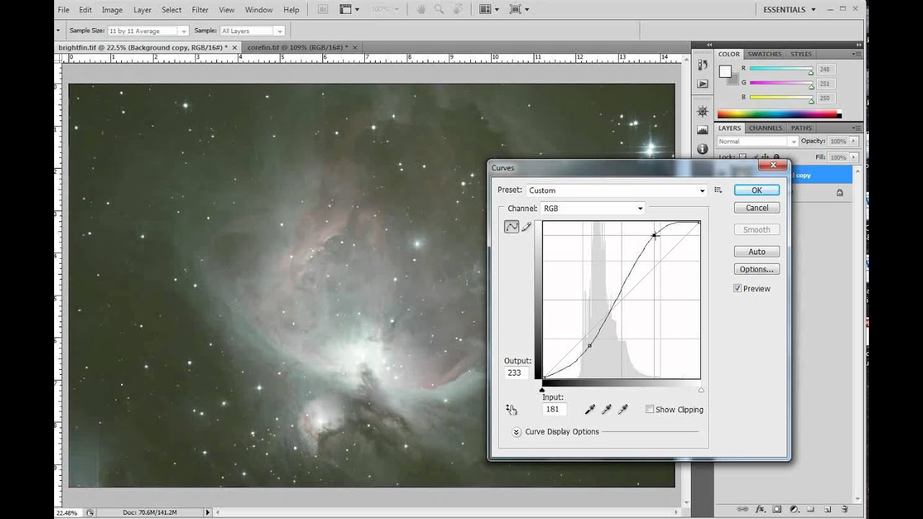The height and width of the screenshot is (519, 923).
Task: Open the Preset dropdown in Curves
Action: (617, 190)
